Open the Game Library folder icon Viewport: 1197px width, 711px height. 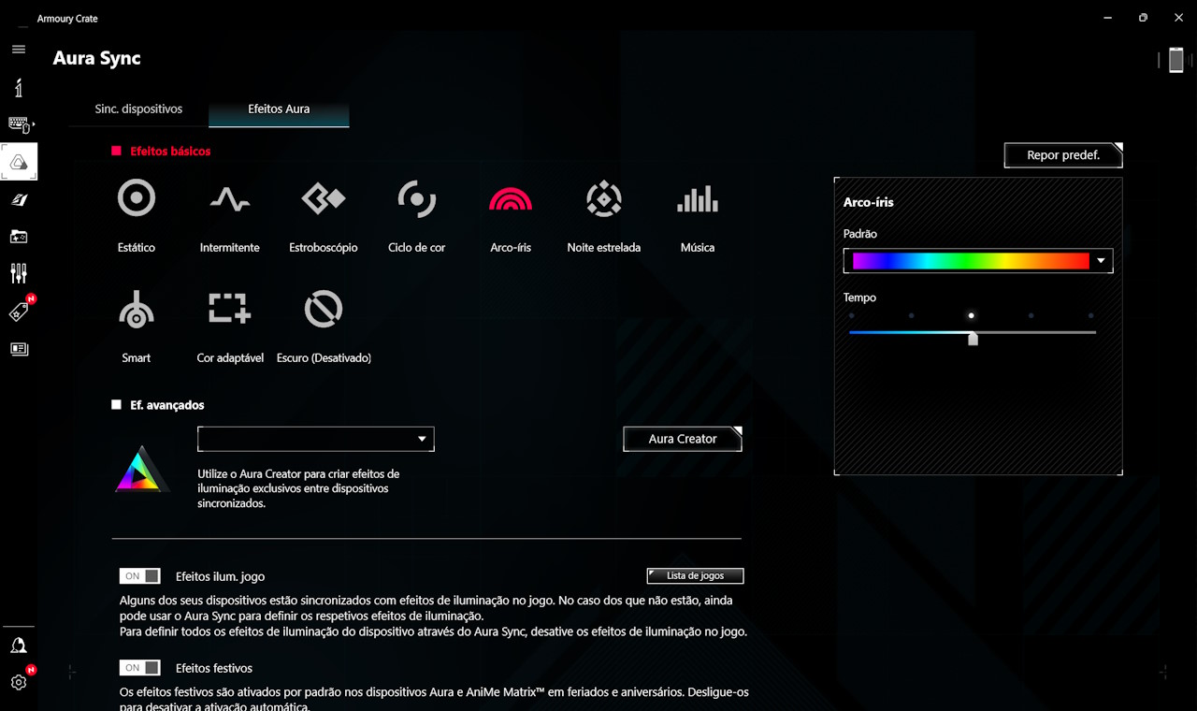coord(19,237)
